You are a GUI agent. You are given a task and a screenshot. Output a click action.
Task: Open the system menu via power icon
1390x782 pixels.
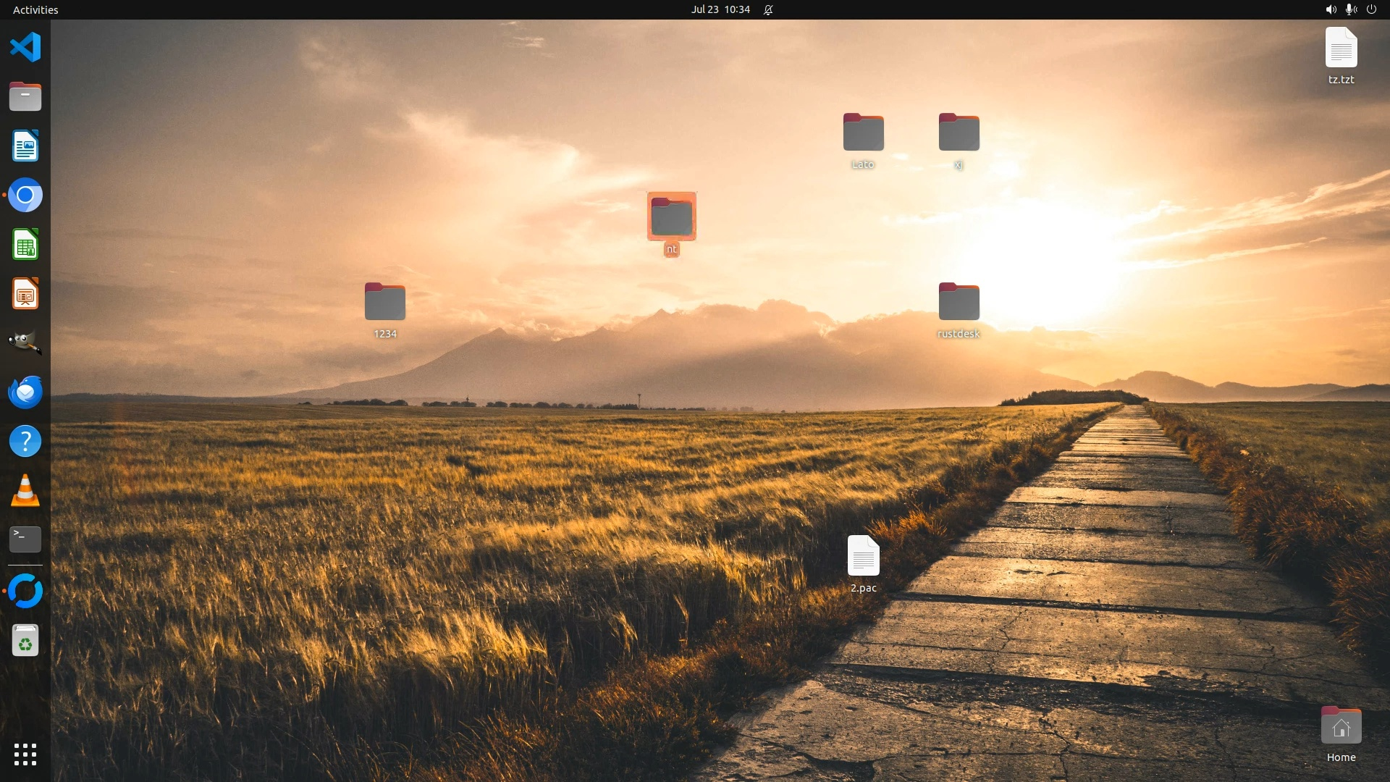point(1371,9)
